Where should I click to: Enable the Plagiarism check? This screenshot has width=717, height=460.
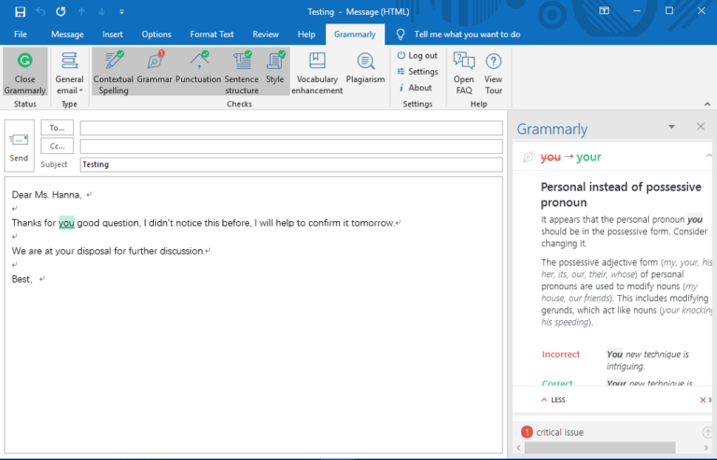pos(365,67)
